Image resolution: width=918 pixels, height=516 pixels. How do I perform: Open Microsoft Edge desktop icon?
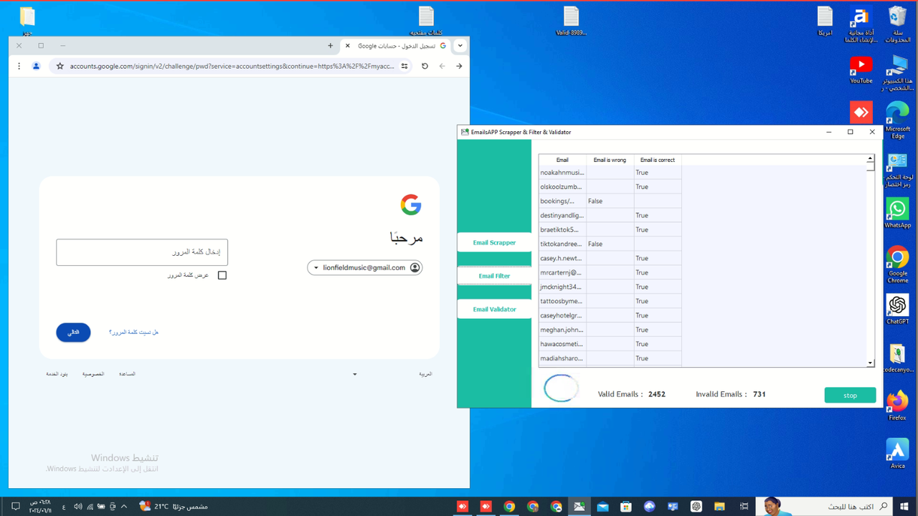coord(898,120)
